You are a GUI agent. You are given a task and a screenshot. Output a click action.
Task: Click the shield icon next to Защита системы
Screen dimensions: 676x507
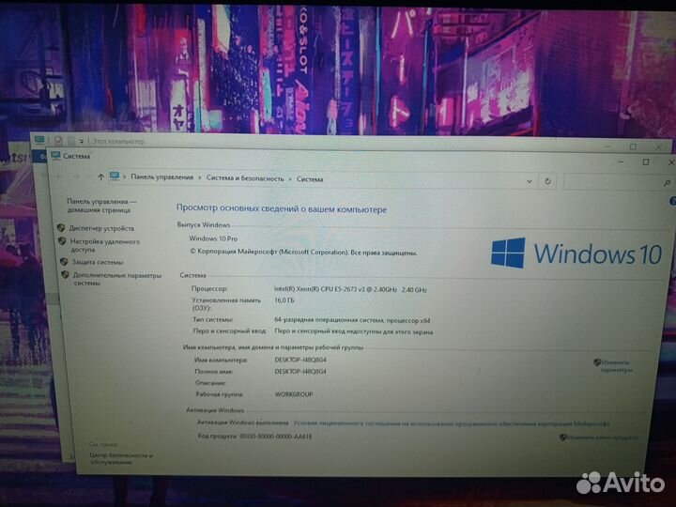point(63,262)
